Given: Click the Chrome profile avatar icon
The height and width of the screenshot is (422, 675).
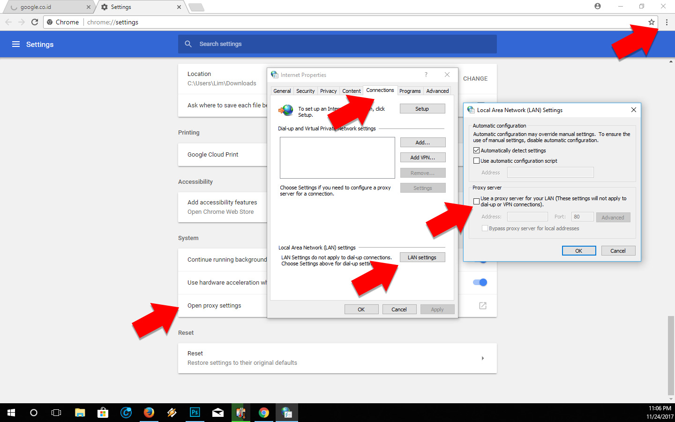Looking at the screenshot, I should click(x=597, y=6).
